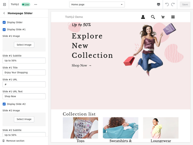Open the Tops collection thumbnail
193x145 pixels.
click(81, 128)
